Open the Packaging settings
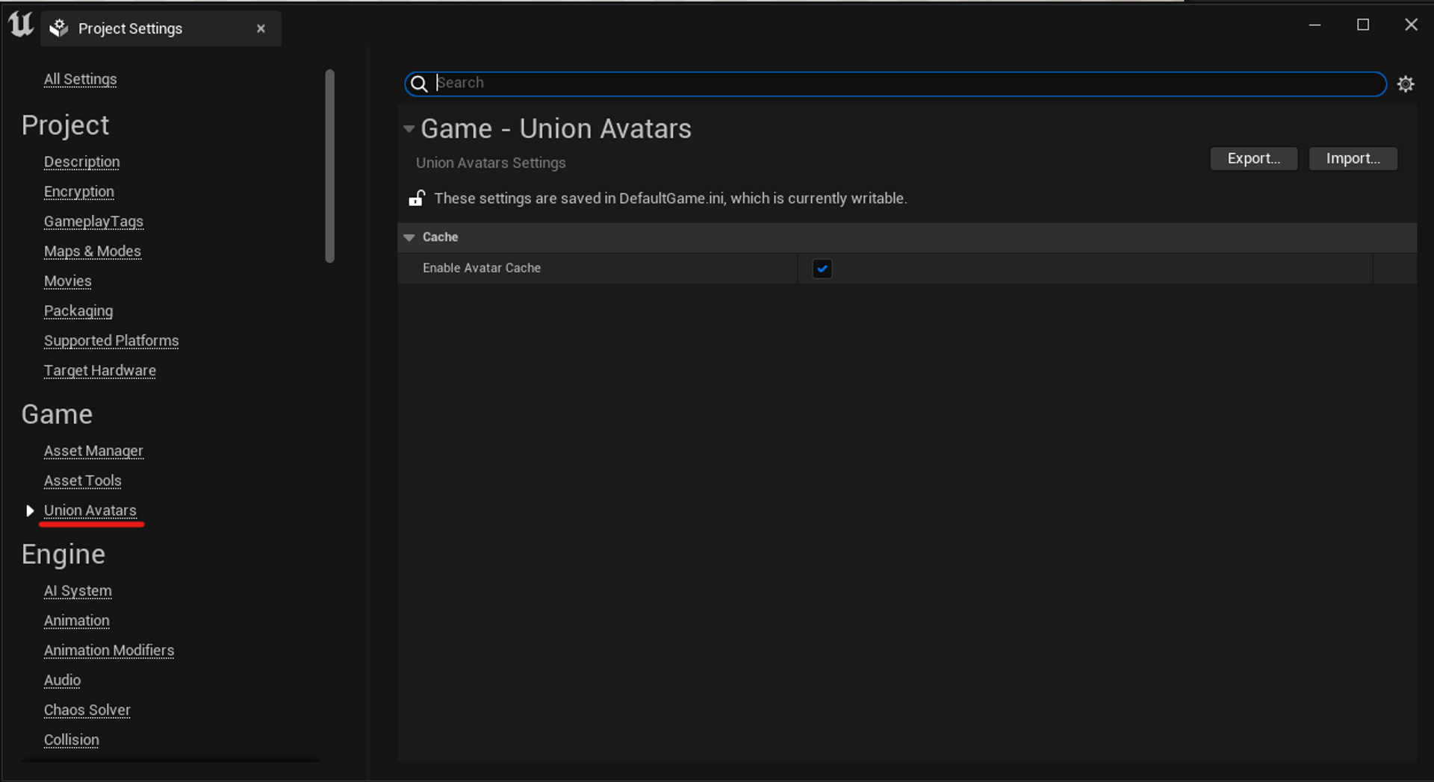Image resolution: width=1434 pixels, height=782 pixels. tap(78, 311)
